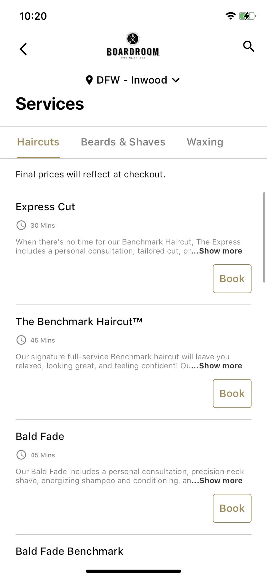Tap the clock icon under Express Cut
This screenshot has height=578, width=267.
[x=21, y=225]
